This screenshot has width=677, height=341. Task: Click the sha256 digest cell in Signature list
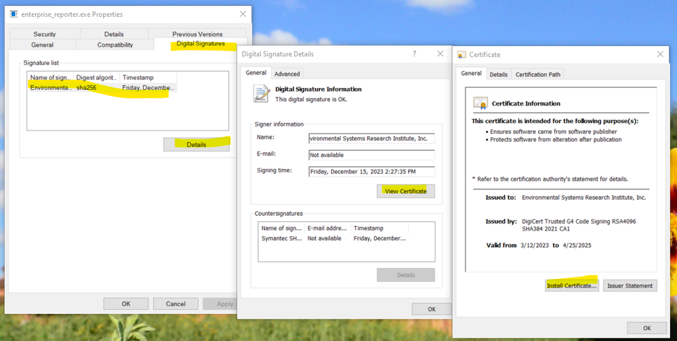click(86, 87)
